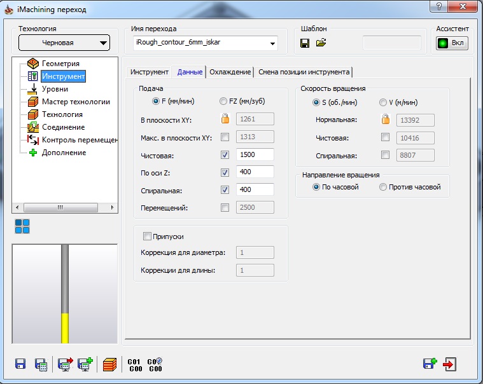Click the Контроль перемещений tree icon
The width and height of the screenshot is (483, 384).
click(33, 140)
